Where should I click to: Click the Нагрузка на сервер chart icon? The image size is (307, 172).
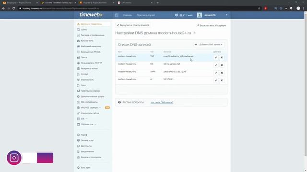[x=78, y=91]
